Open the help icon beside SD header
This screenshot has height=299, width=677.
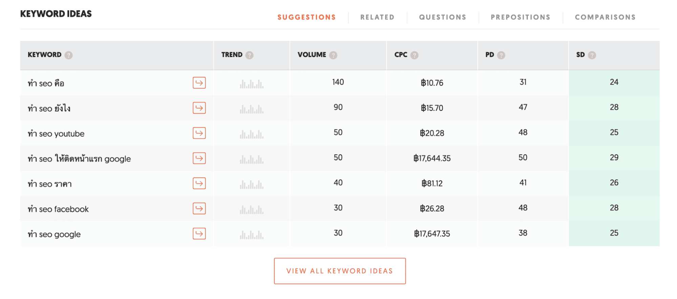[592, 55]
